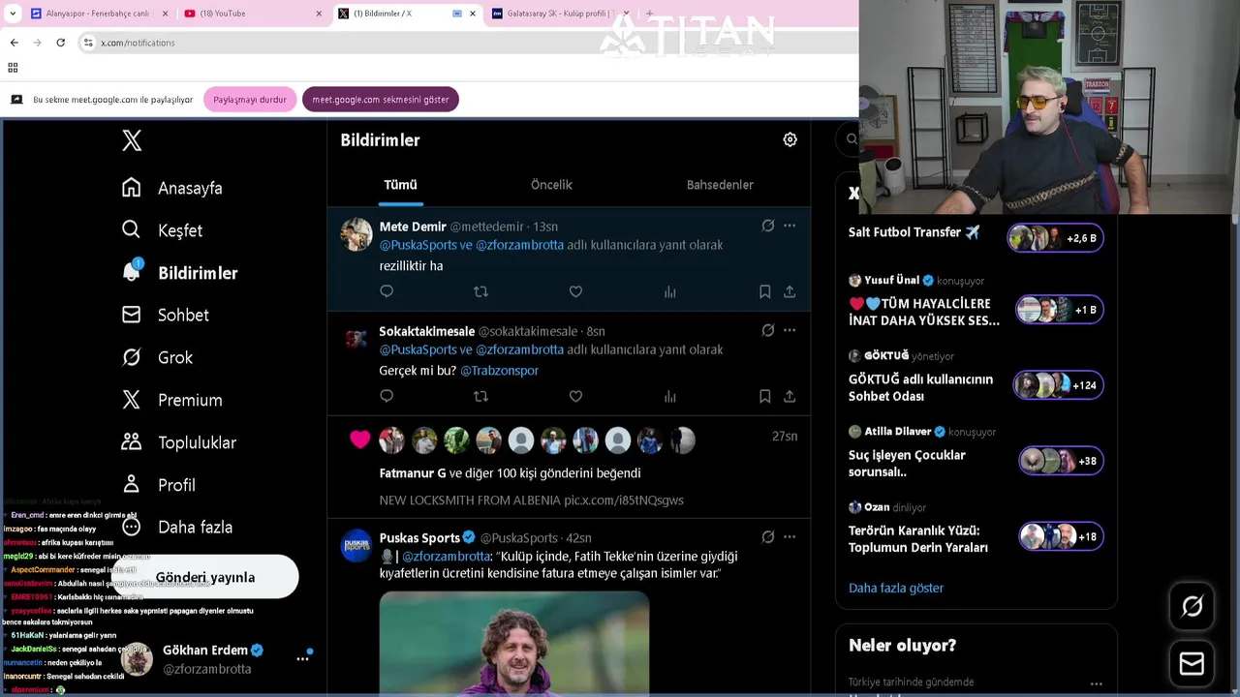The width and height of the screenshot is (1240, 697).
Task: Go back in browser history
Action: pyautogui.click(x=14, y=43)
